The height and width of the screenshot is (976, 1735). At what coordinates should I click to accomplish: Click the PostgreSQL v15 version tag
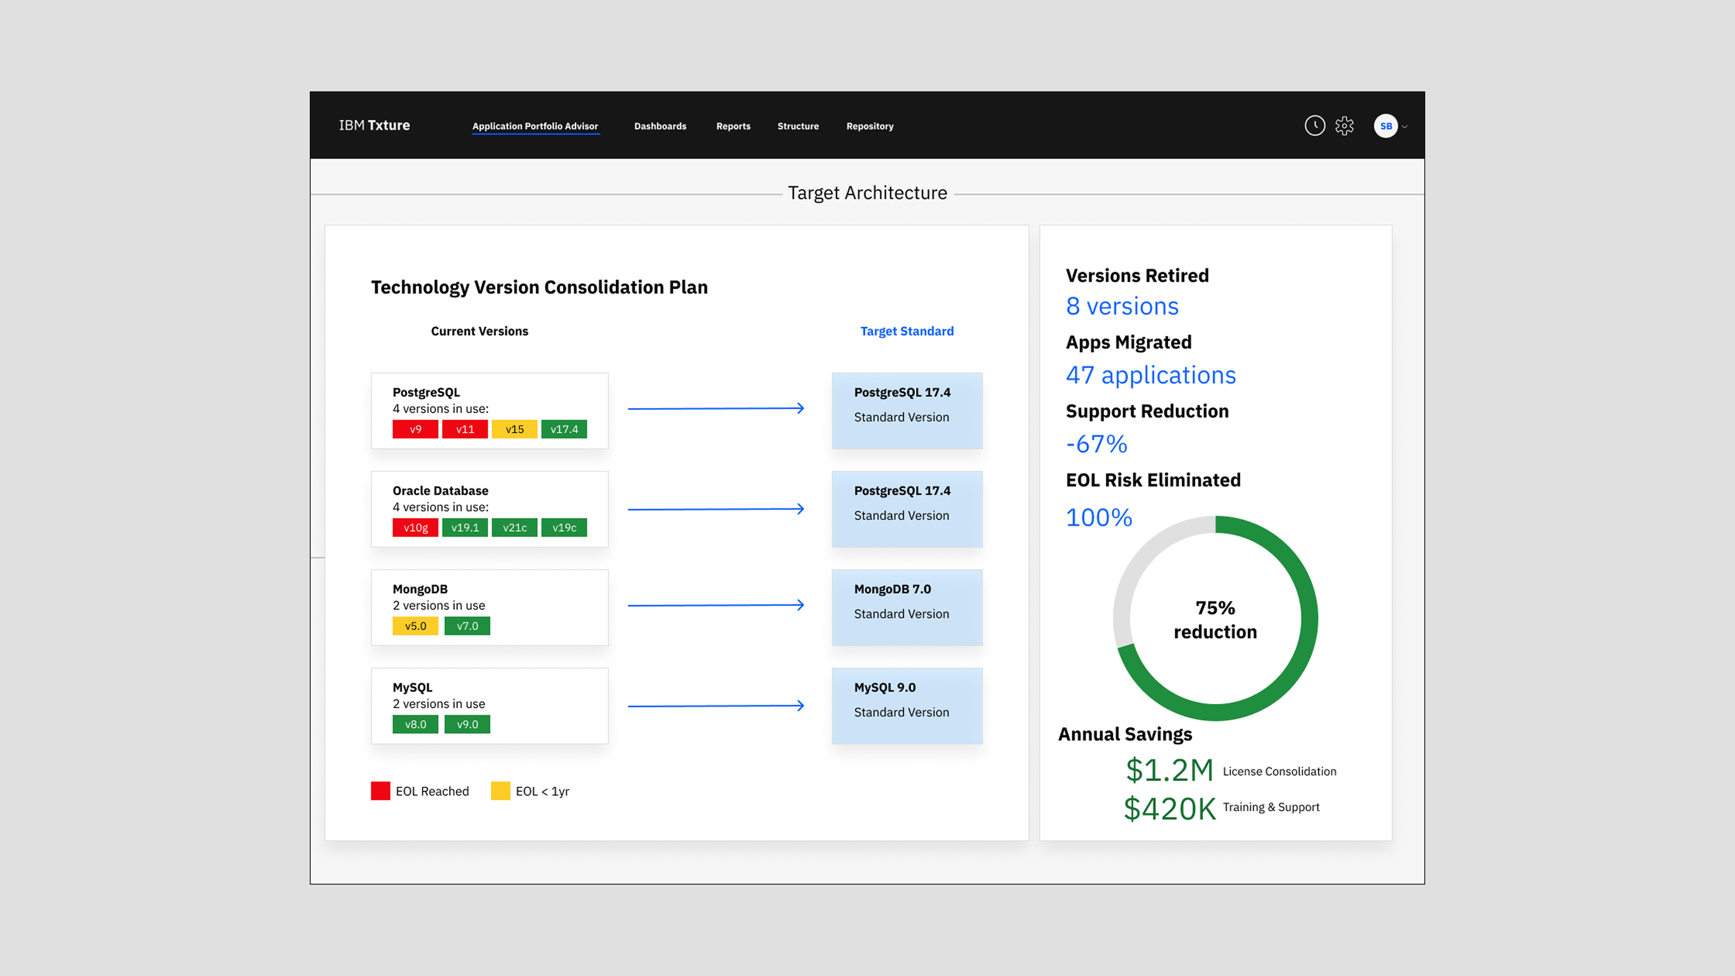pyautogui.click(x=515, y=429)
